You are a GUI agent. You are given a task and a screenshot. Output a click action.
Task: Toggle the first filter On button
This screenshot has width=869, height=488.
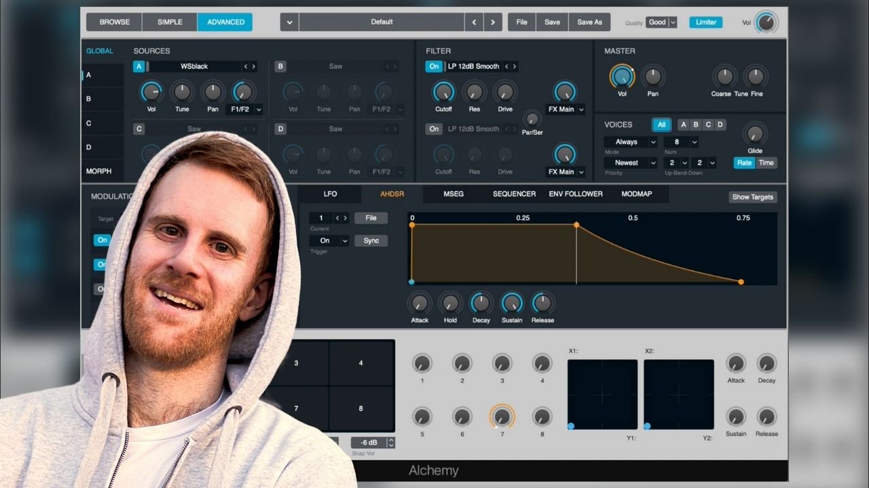pos(433,66)
